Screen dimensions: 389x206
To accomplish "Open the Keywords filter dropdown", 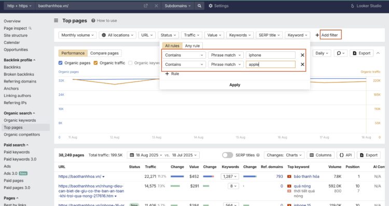I will pyautogui.click(x=240, y=35).
